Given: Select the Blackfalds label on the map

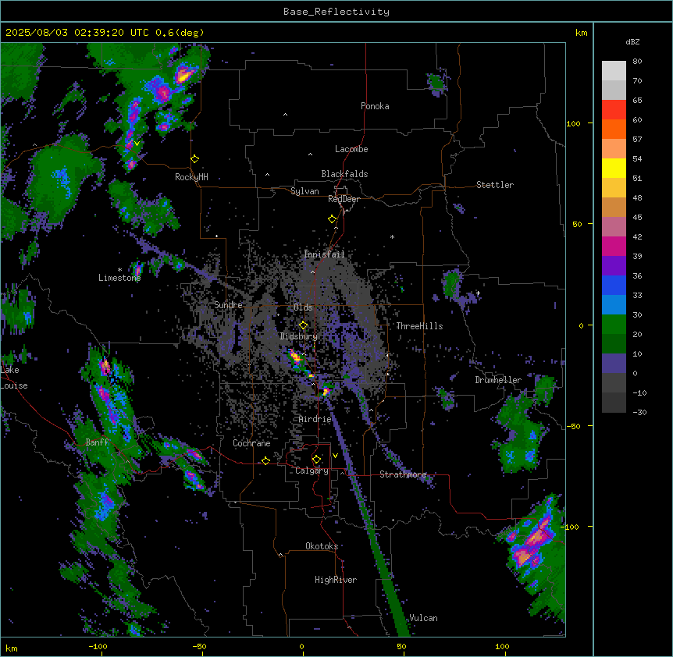Looking at the screenshot, I should click(344, 174).
